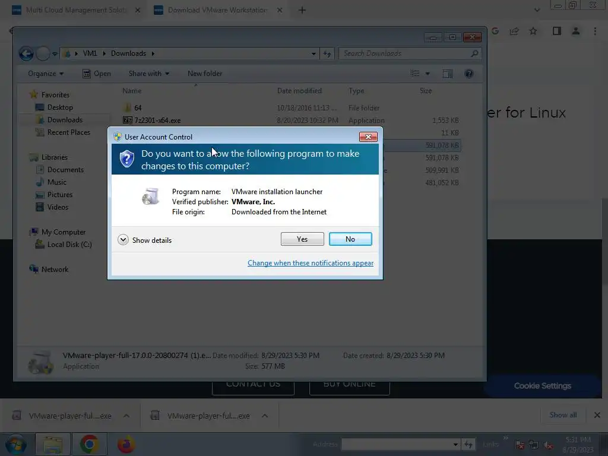The width and height of the screenshot is (608, 456).
Task: Click Chrome share page icon
Action: pyautogui.click(x=514, y=31)
